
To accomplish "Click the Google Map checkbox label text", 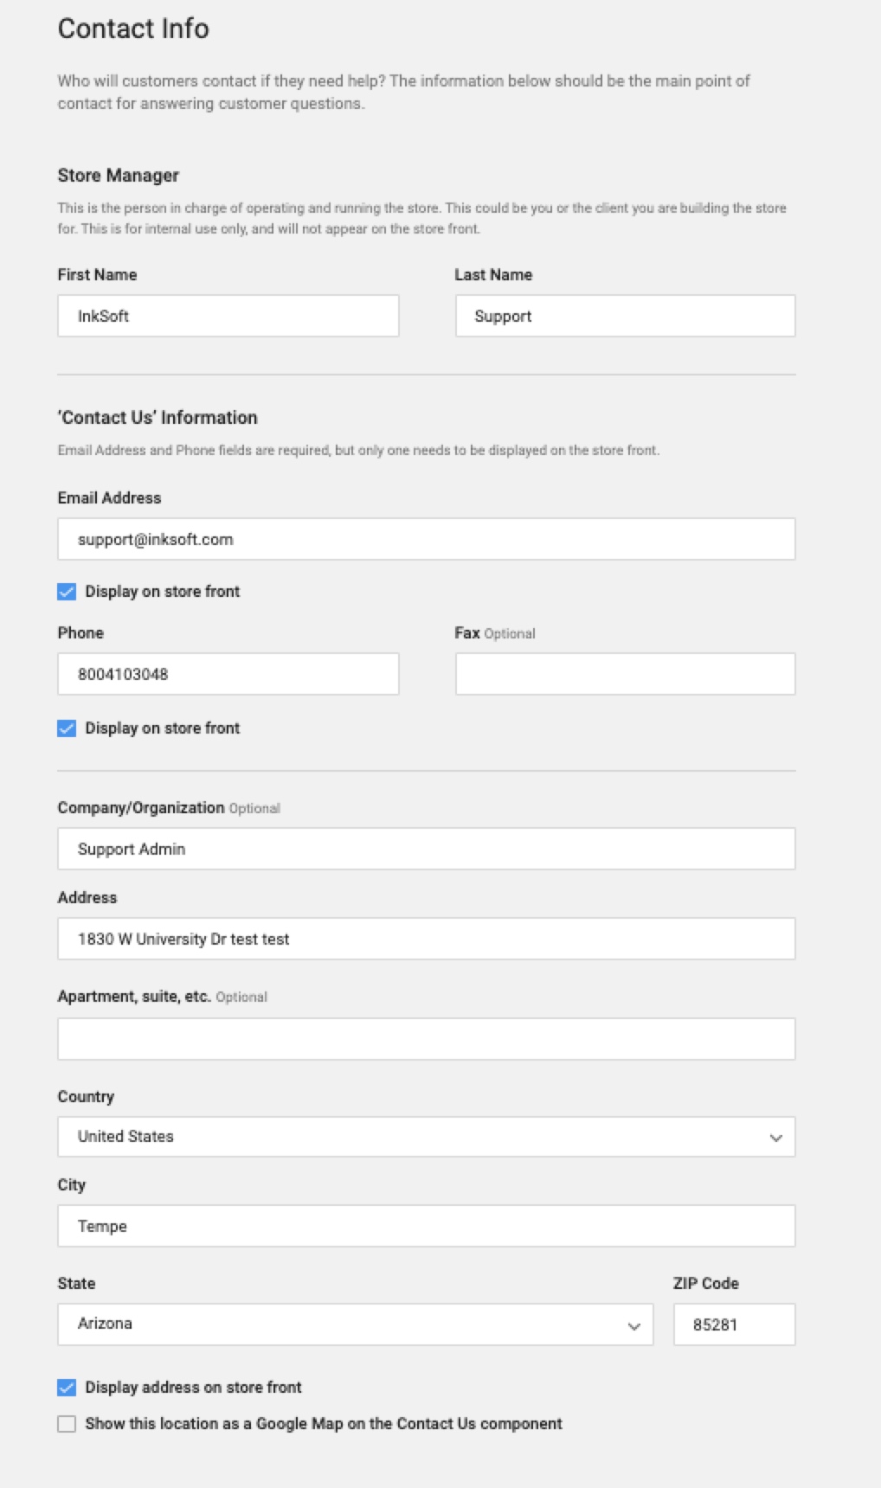I will pyautogui.click(x=324, y=1424).
